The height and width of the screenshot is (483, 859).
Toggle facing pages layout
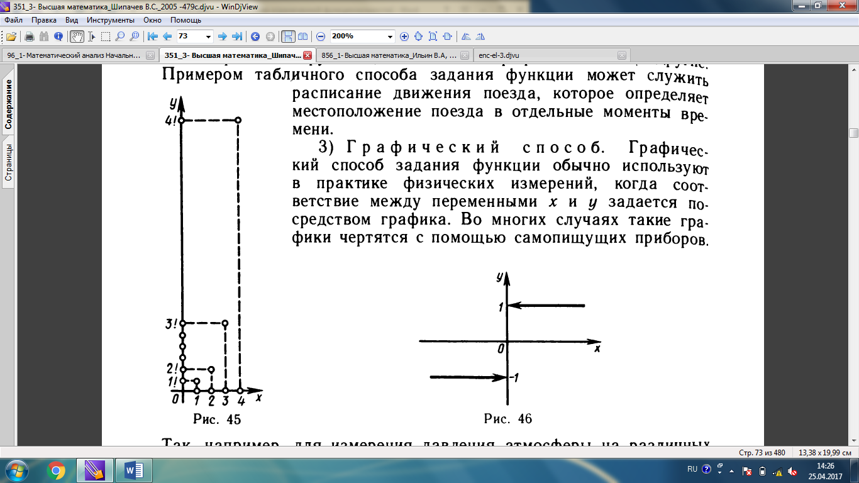[302, 36]
